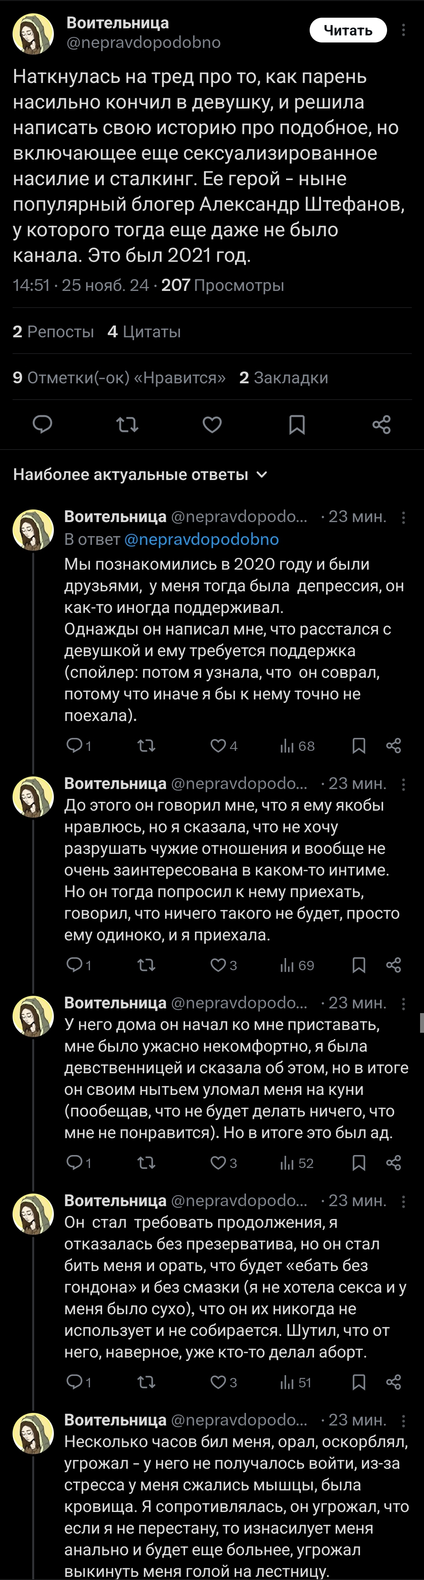The height and width of the screenshot is (1580, 424).
Task: Reply to the comment starting Он стал требовать
Action: click(x=75, y=1382)
